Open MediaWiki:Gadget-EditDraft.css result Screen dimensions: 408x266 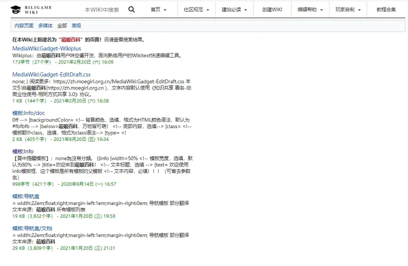[x=52, y=74]
